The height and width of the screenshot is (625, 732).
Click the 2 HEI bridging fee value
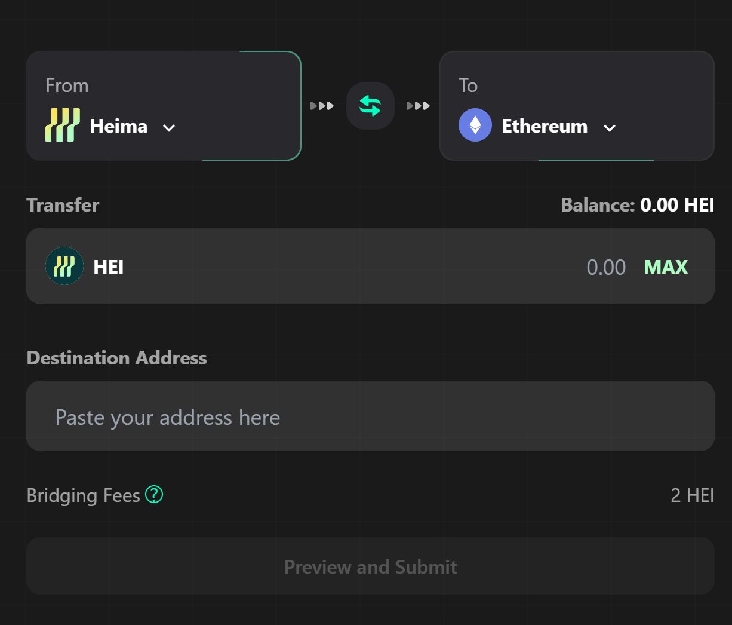pos(692,495)
